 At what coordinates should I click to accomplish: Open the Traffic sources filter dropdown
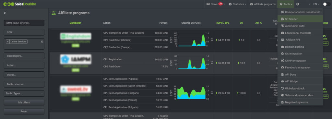24,84
